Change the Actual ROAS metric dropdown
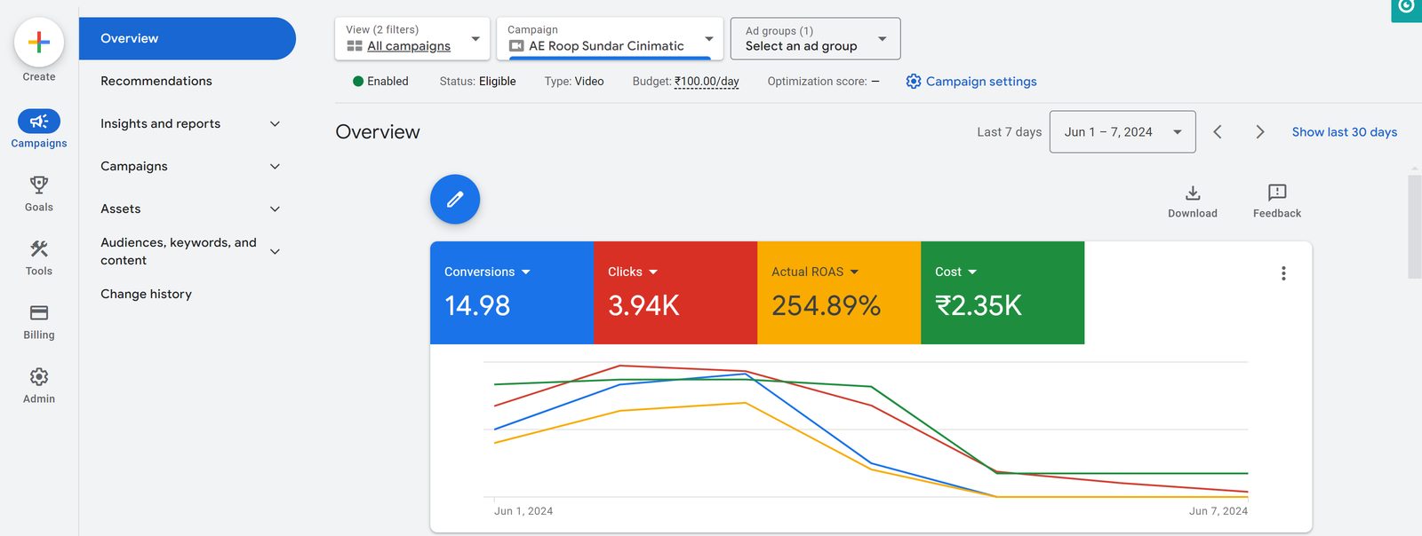Viewport: 1422px width, 536px height. [x=815, y=272]
